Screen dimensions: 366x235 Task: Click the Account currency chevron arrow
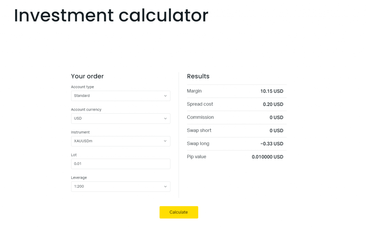(x=165, y=119)
